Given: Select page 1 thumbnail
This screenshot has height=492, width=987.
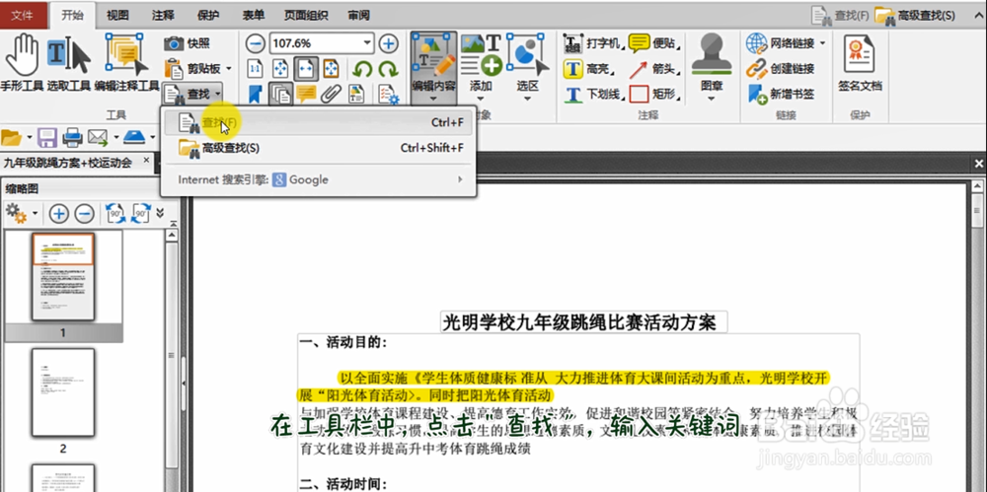Looking at the screenshot, I should click(63, 277).
